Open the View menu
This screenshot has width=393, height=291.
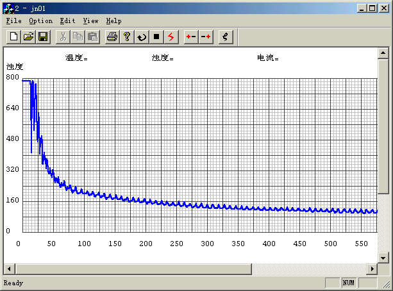click(91, 21)
